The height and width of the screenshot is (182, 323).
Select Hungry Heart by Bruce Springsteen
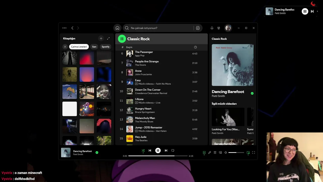pyautogui.click(x=161, y=110)
